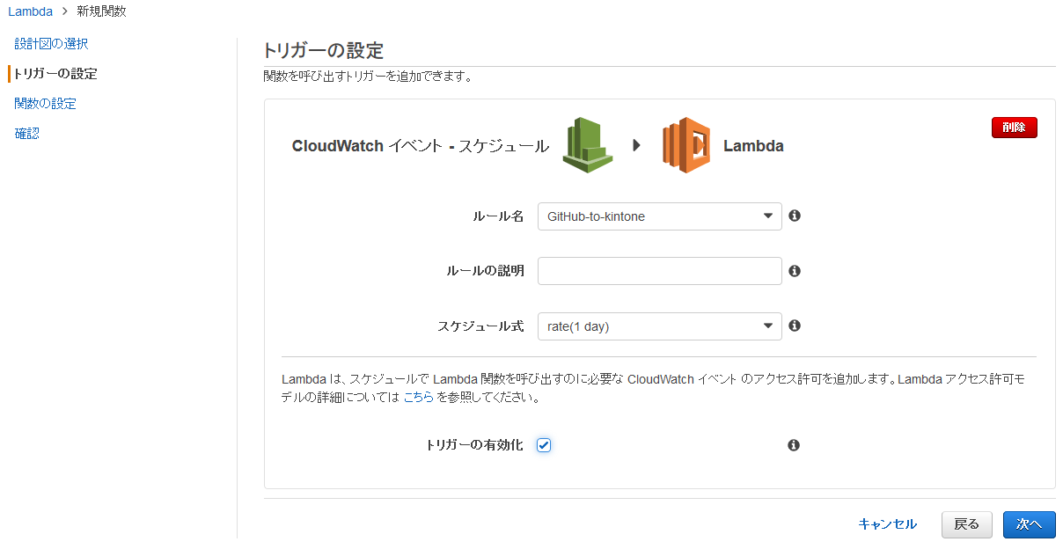The width and height of the screenshot is (1063, 549).
Task: Click the orange Lambda icon
Action: [x=686, y=145]
